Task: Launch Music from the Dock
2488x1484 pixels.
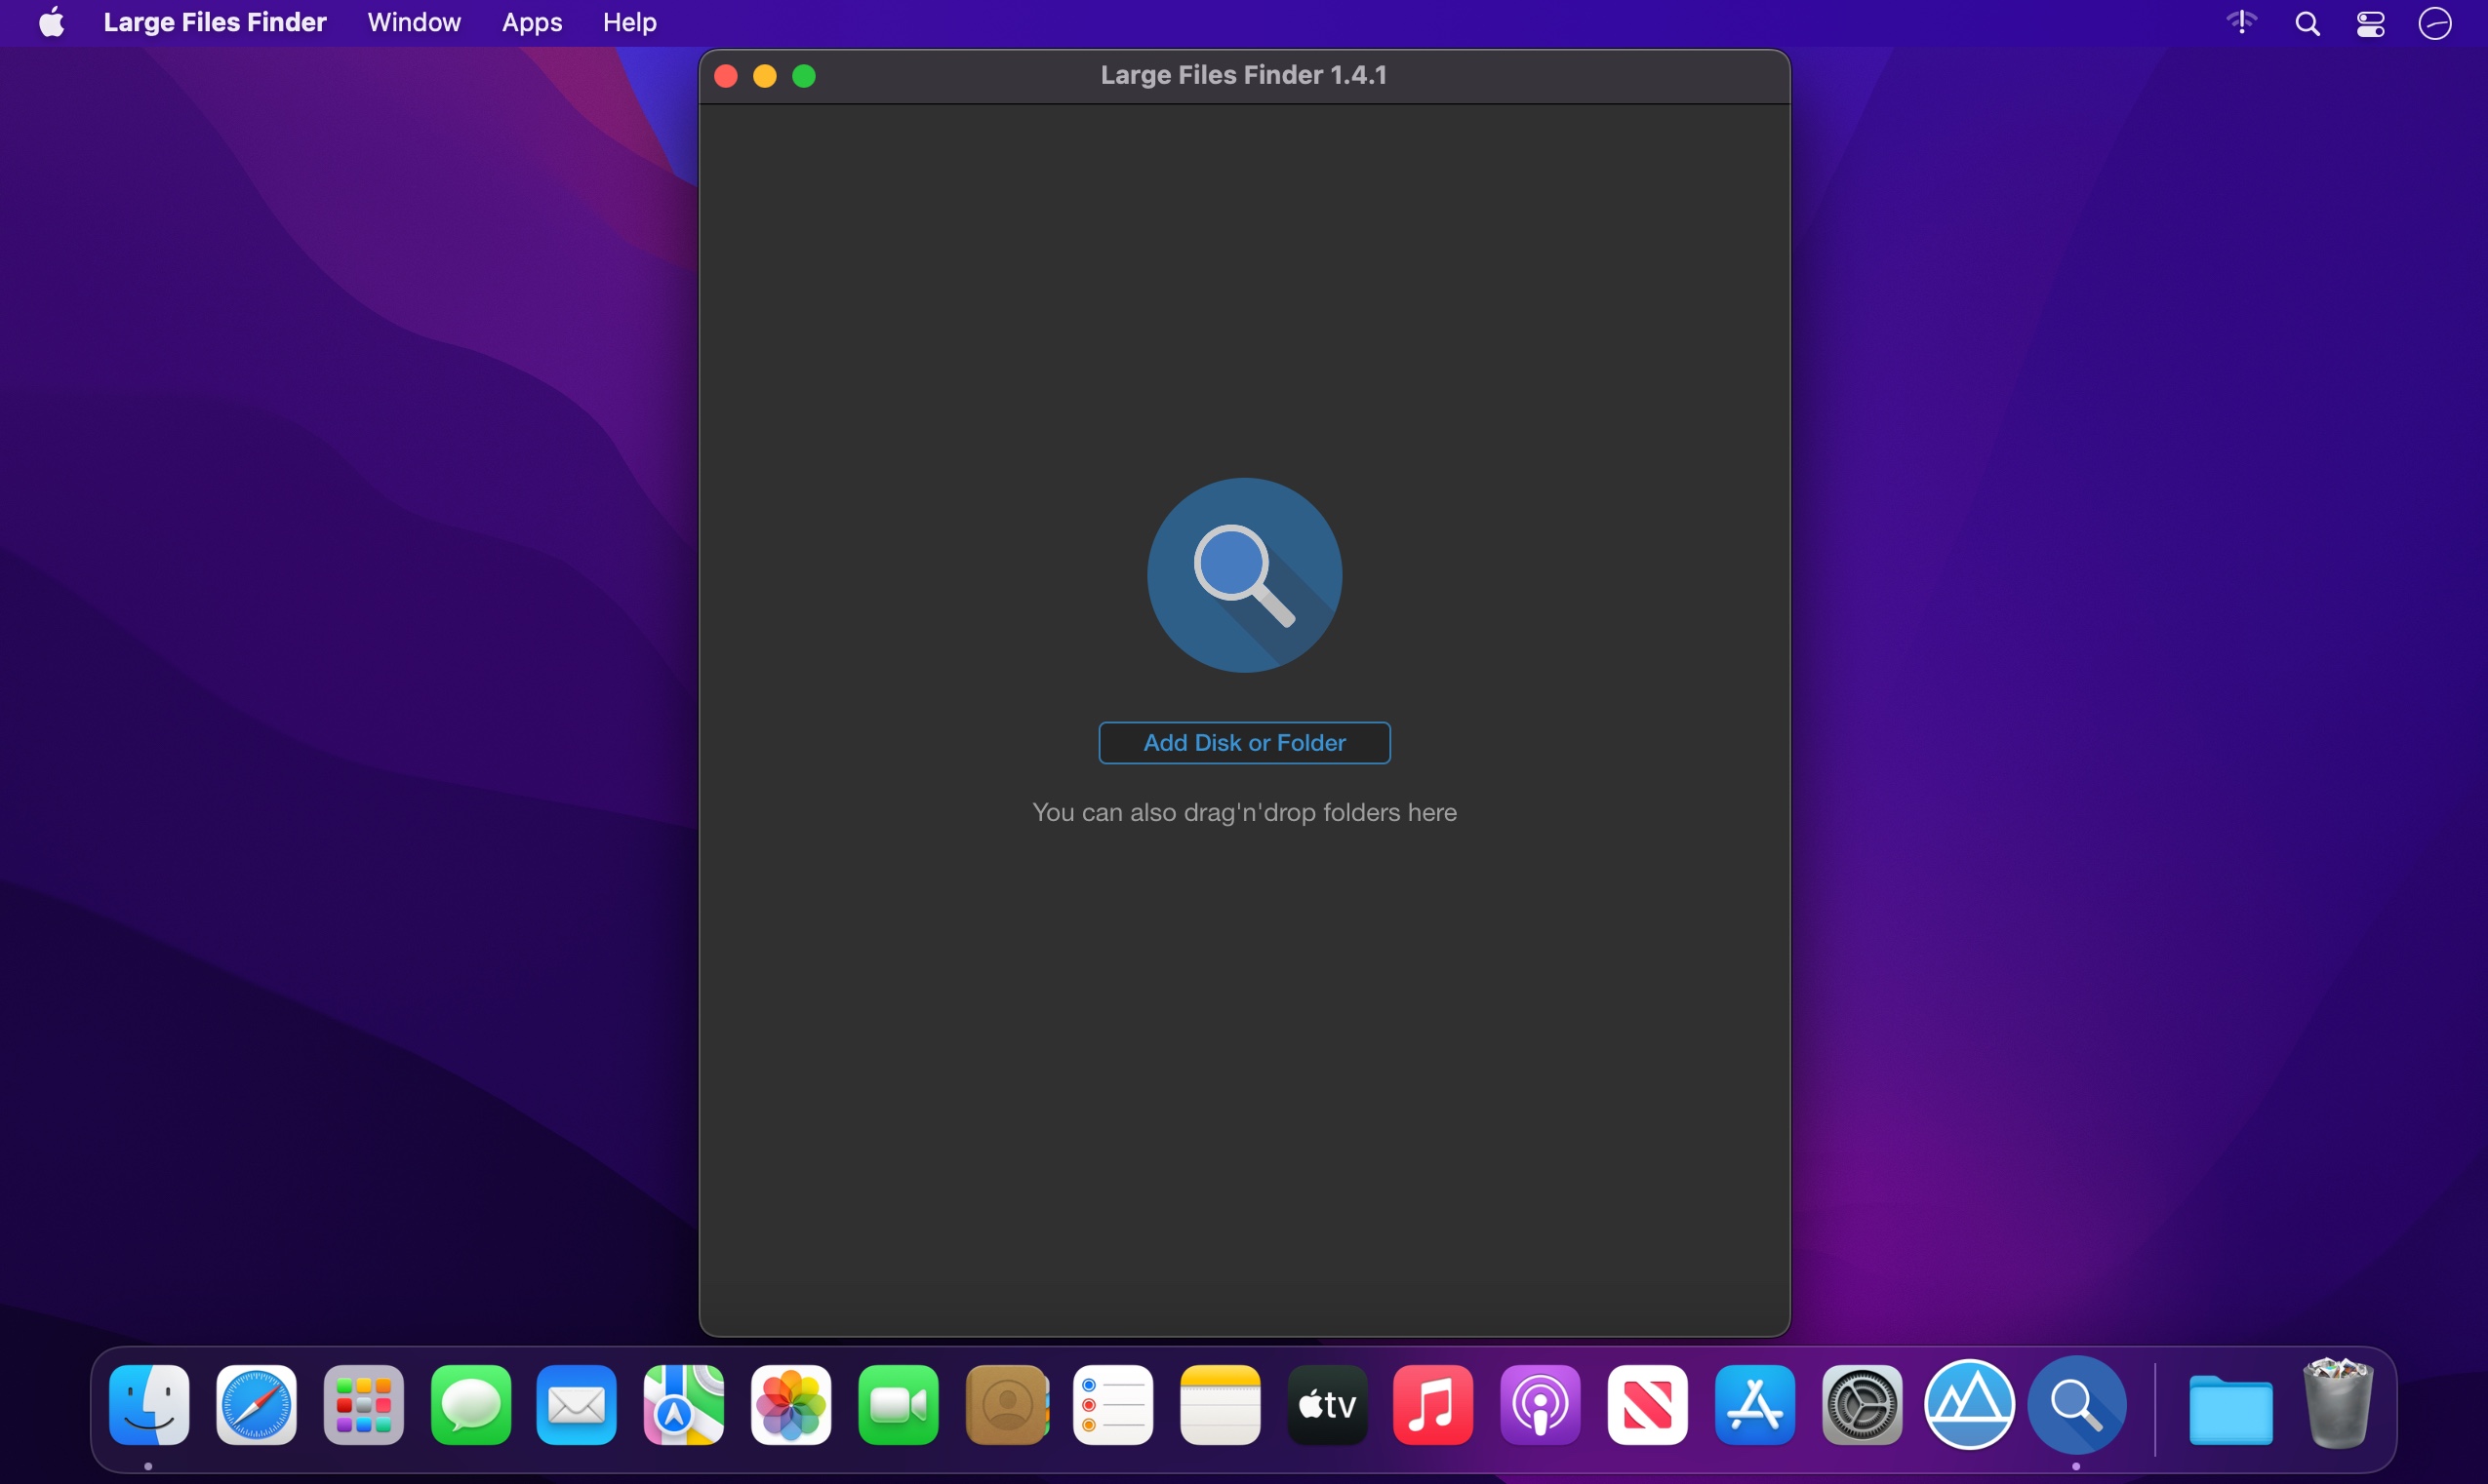Action: point(1432,1405)
